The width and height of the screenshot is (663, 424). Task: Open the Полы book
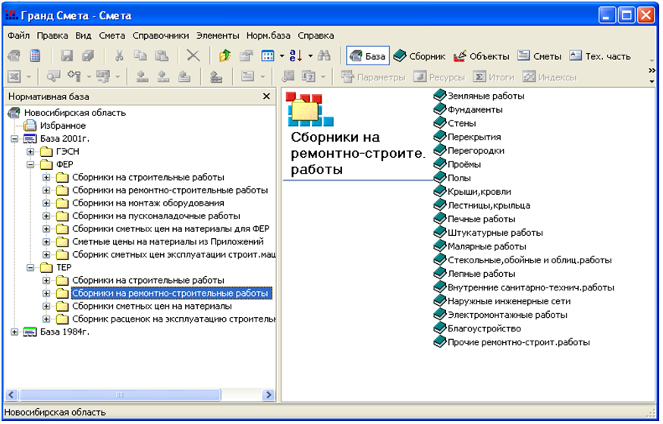(452, 178)
